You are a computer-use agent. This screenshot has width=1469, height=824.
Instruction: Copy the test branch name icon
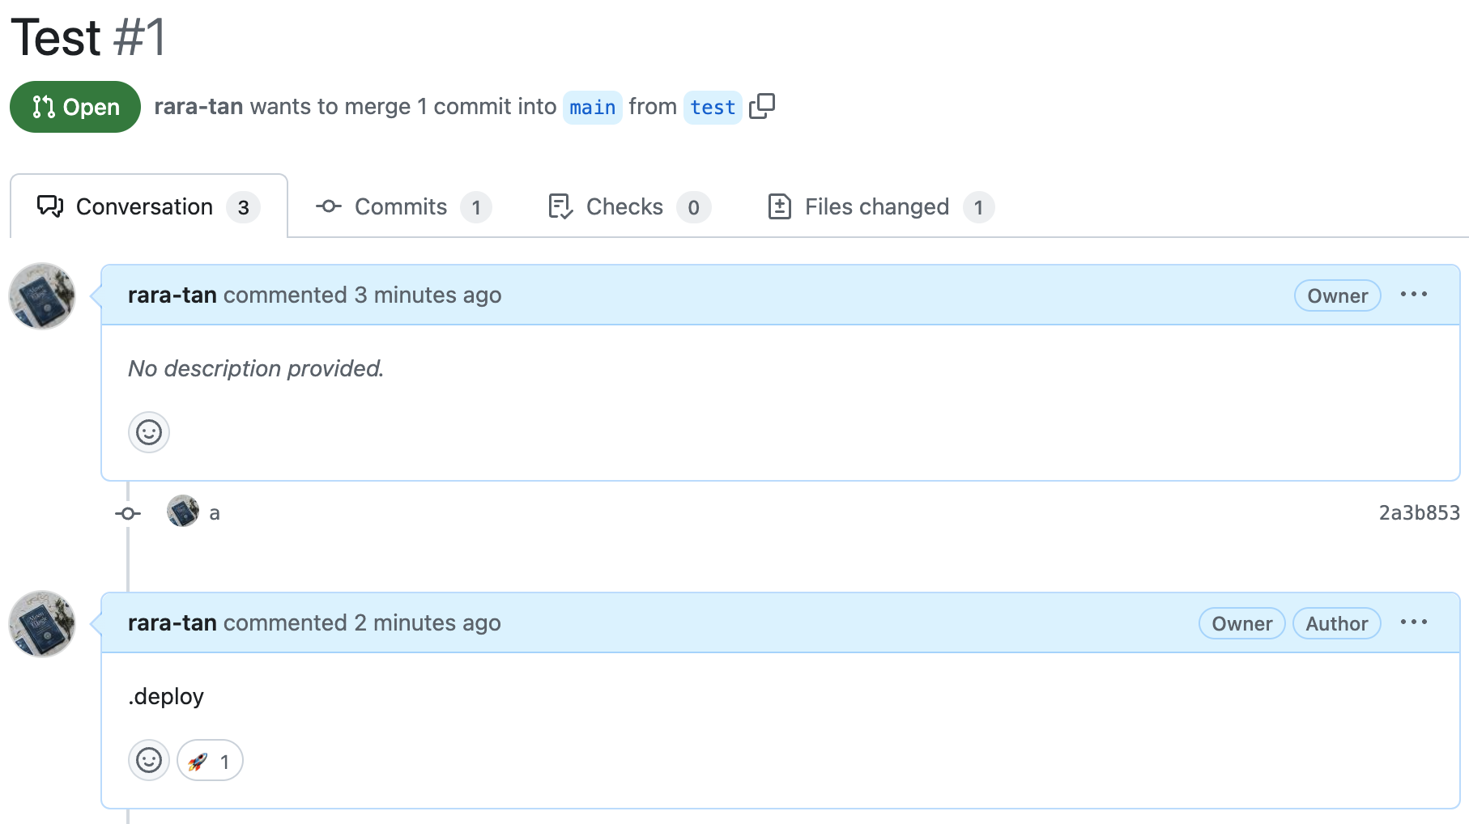tap(761, 107)
